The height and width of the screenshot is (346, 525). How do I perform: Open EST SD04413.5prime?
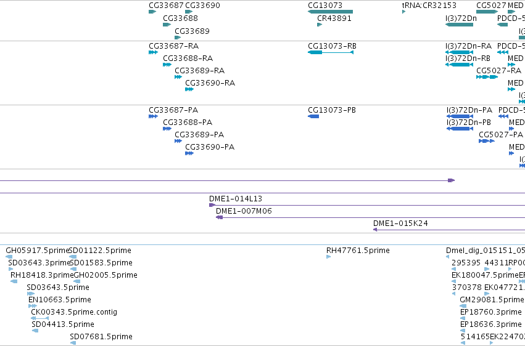35,331
